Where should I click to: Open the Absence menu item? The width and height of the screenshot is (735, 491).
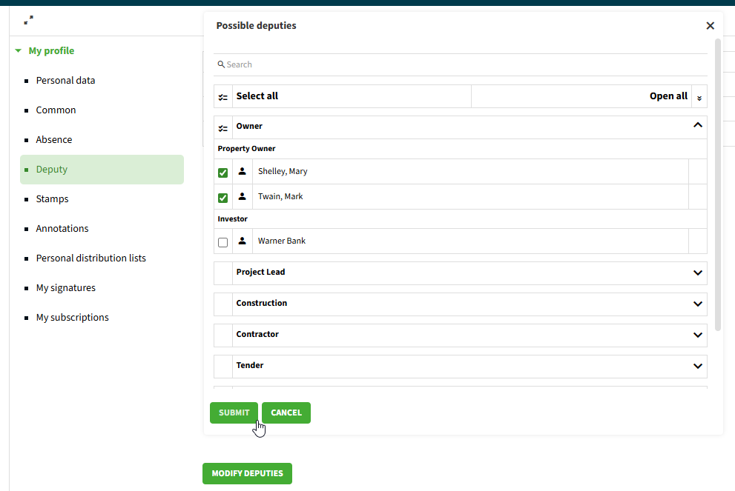pyautogui.click(x=54, y=140)
